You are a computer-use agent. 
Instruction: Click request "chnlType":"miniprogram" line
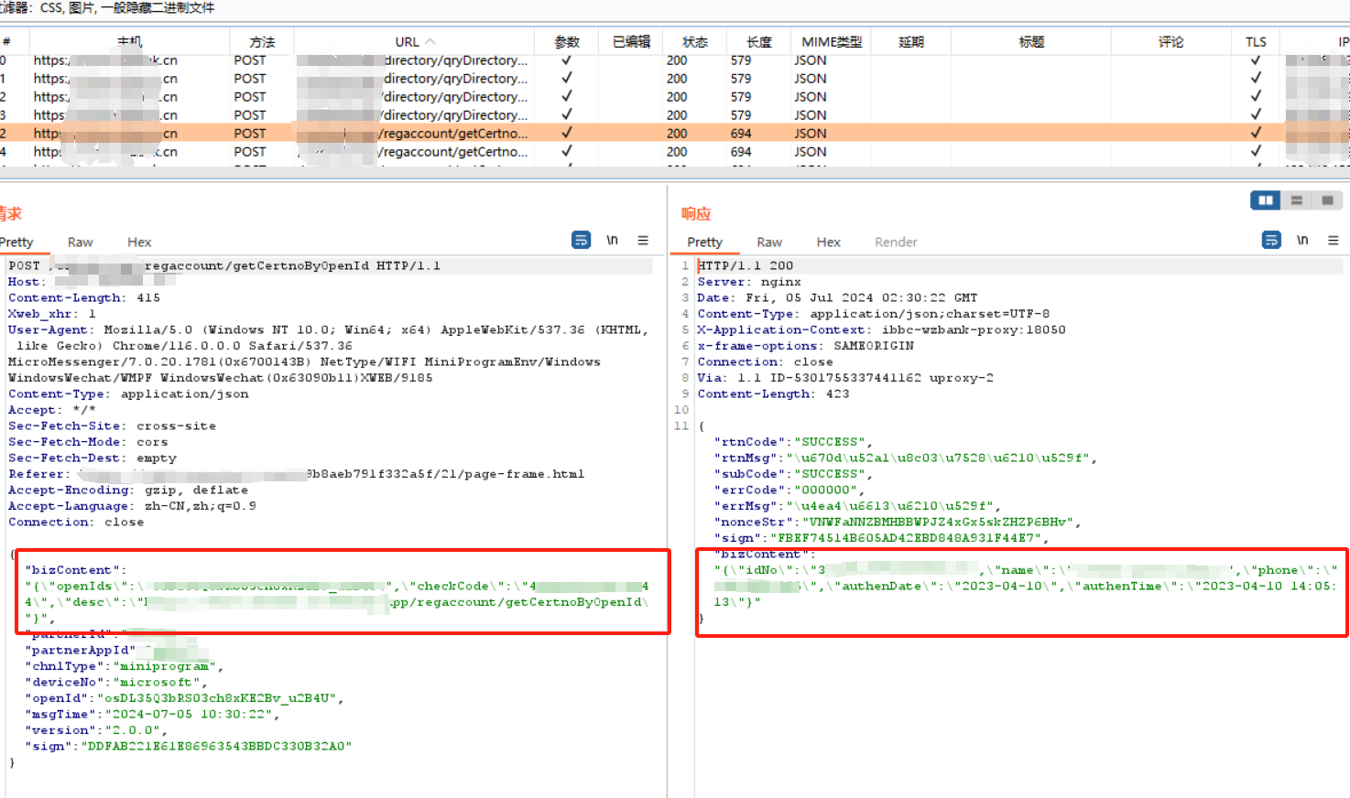(x=124, y=666)
